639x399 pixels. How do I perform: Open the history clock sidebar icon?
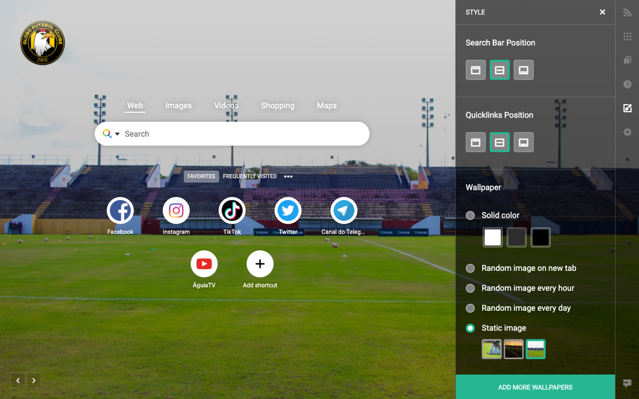pos(628,84)
